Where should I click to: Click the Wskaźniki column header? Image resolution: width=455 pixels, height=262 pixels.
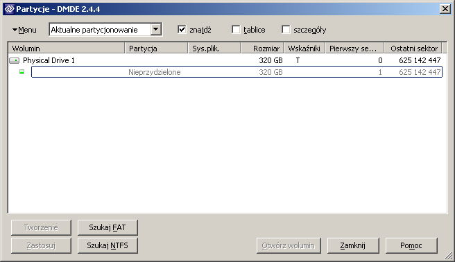(304, 48)
